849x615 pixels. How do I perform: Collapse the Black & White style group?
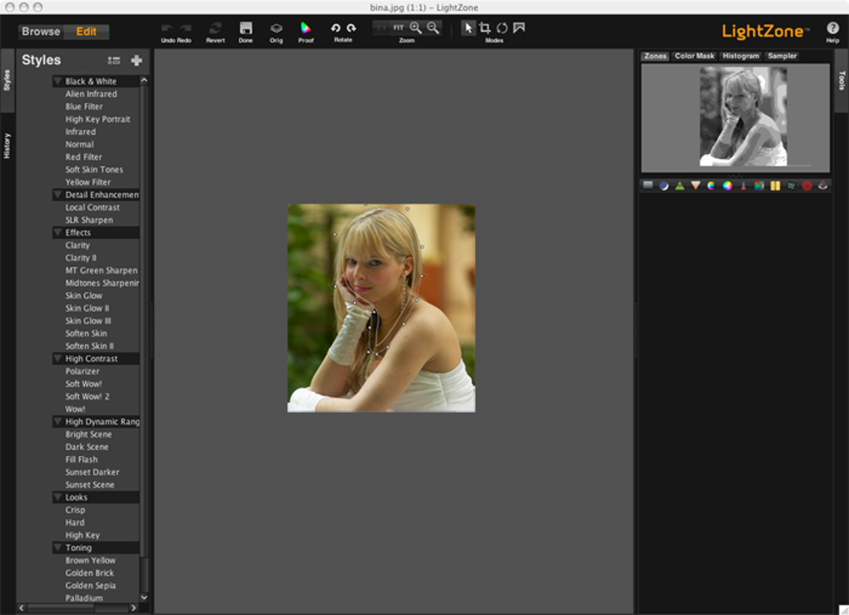click(58, 82)
